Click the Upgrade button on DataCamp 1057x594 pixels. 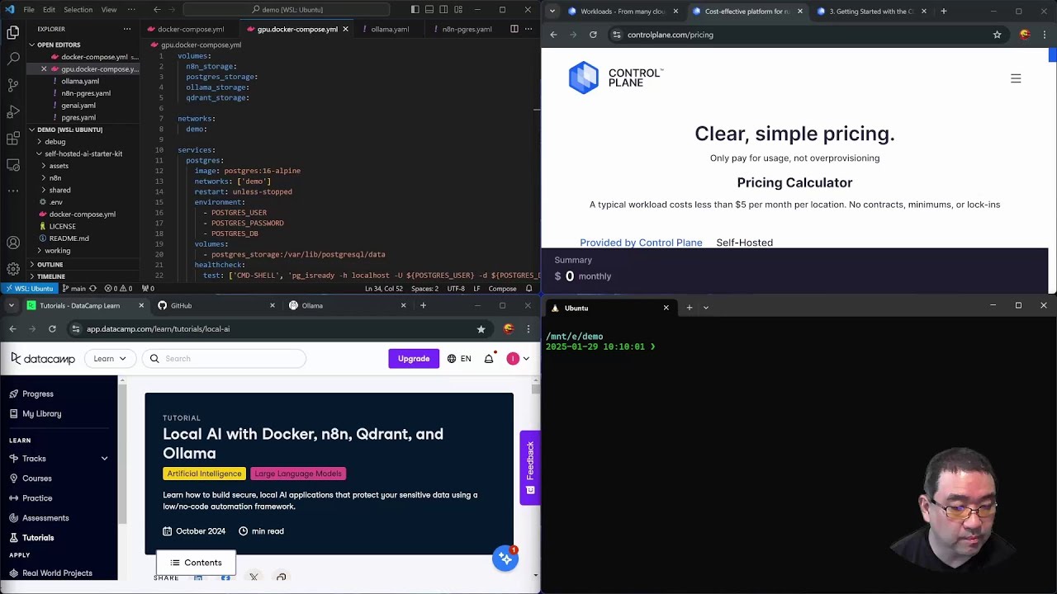pos(414,359)
